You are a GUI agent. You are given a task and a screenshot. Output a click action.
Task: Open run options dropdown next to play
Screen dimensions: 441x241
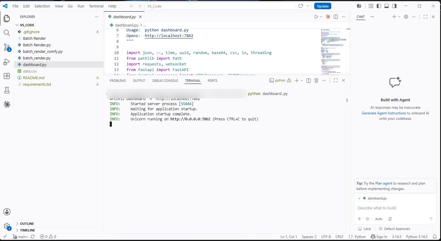click(321, 17)
